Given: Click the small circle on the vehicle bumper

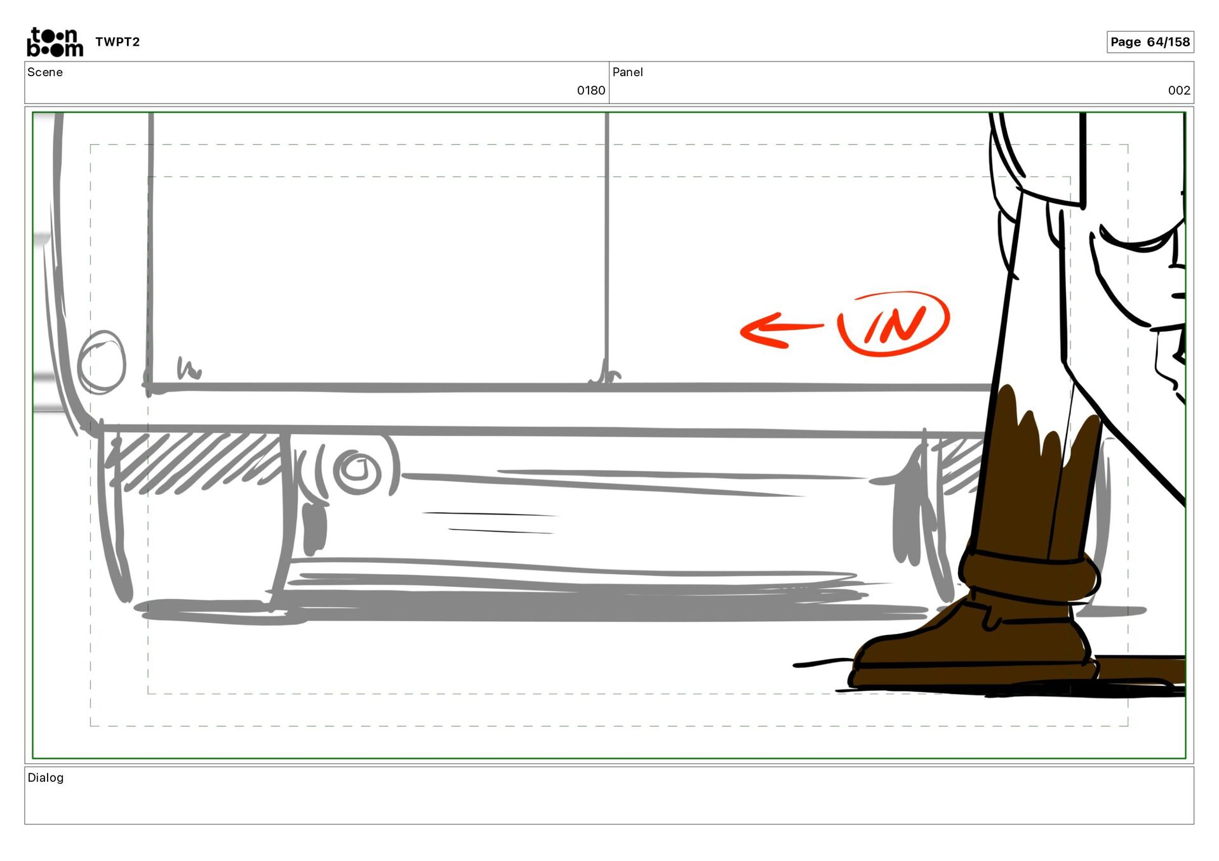Looking at the screenshot, I should click(x=102, y=363).
